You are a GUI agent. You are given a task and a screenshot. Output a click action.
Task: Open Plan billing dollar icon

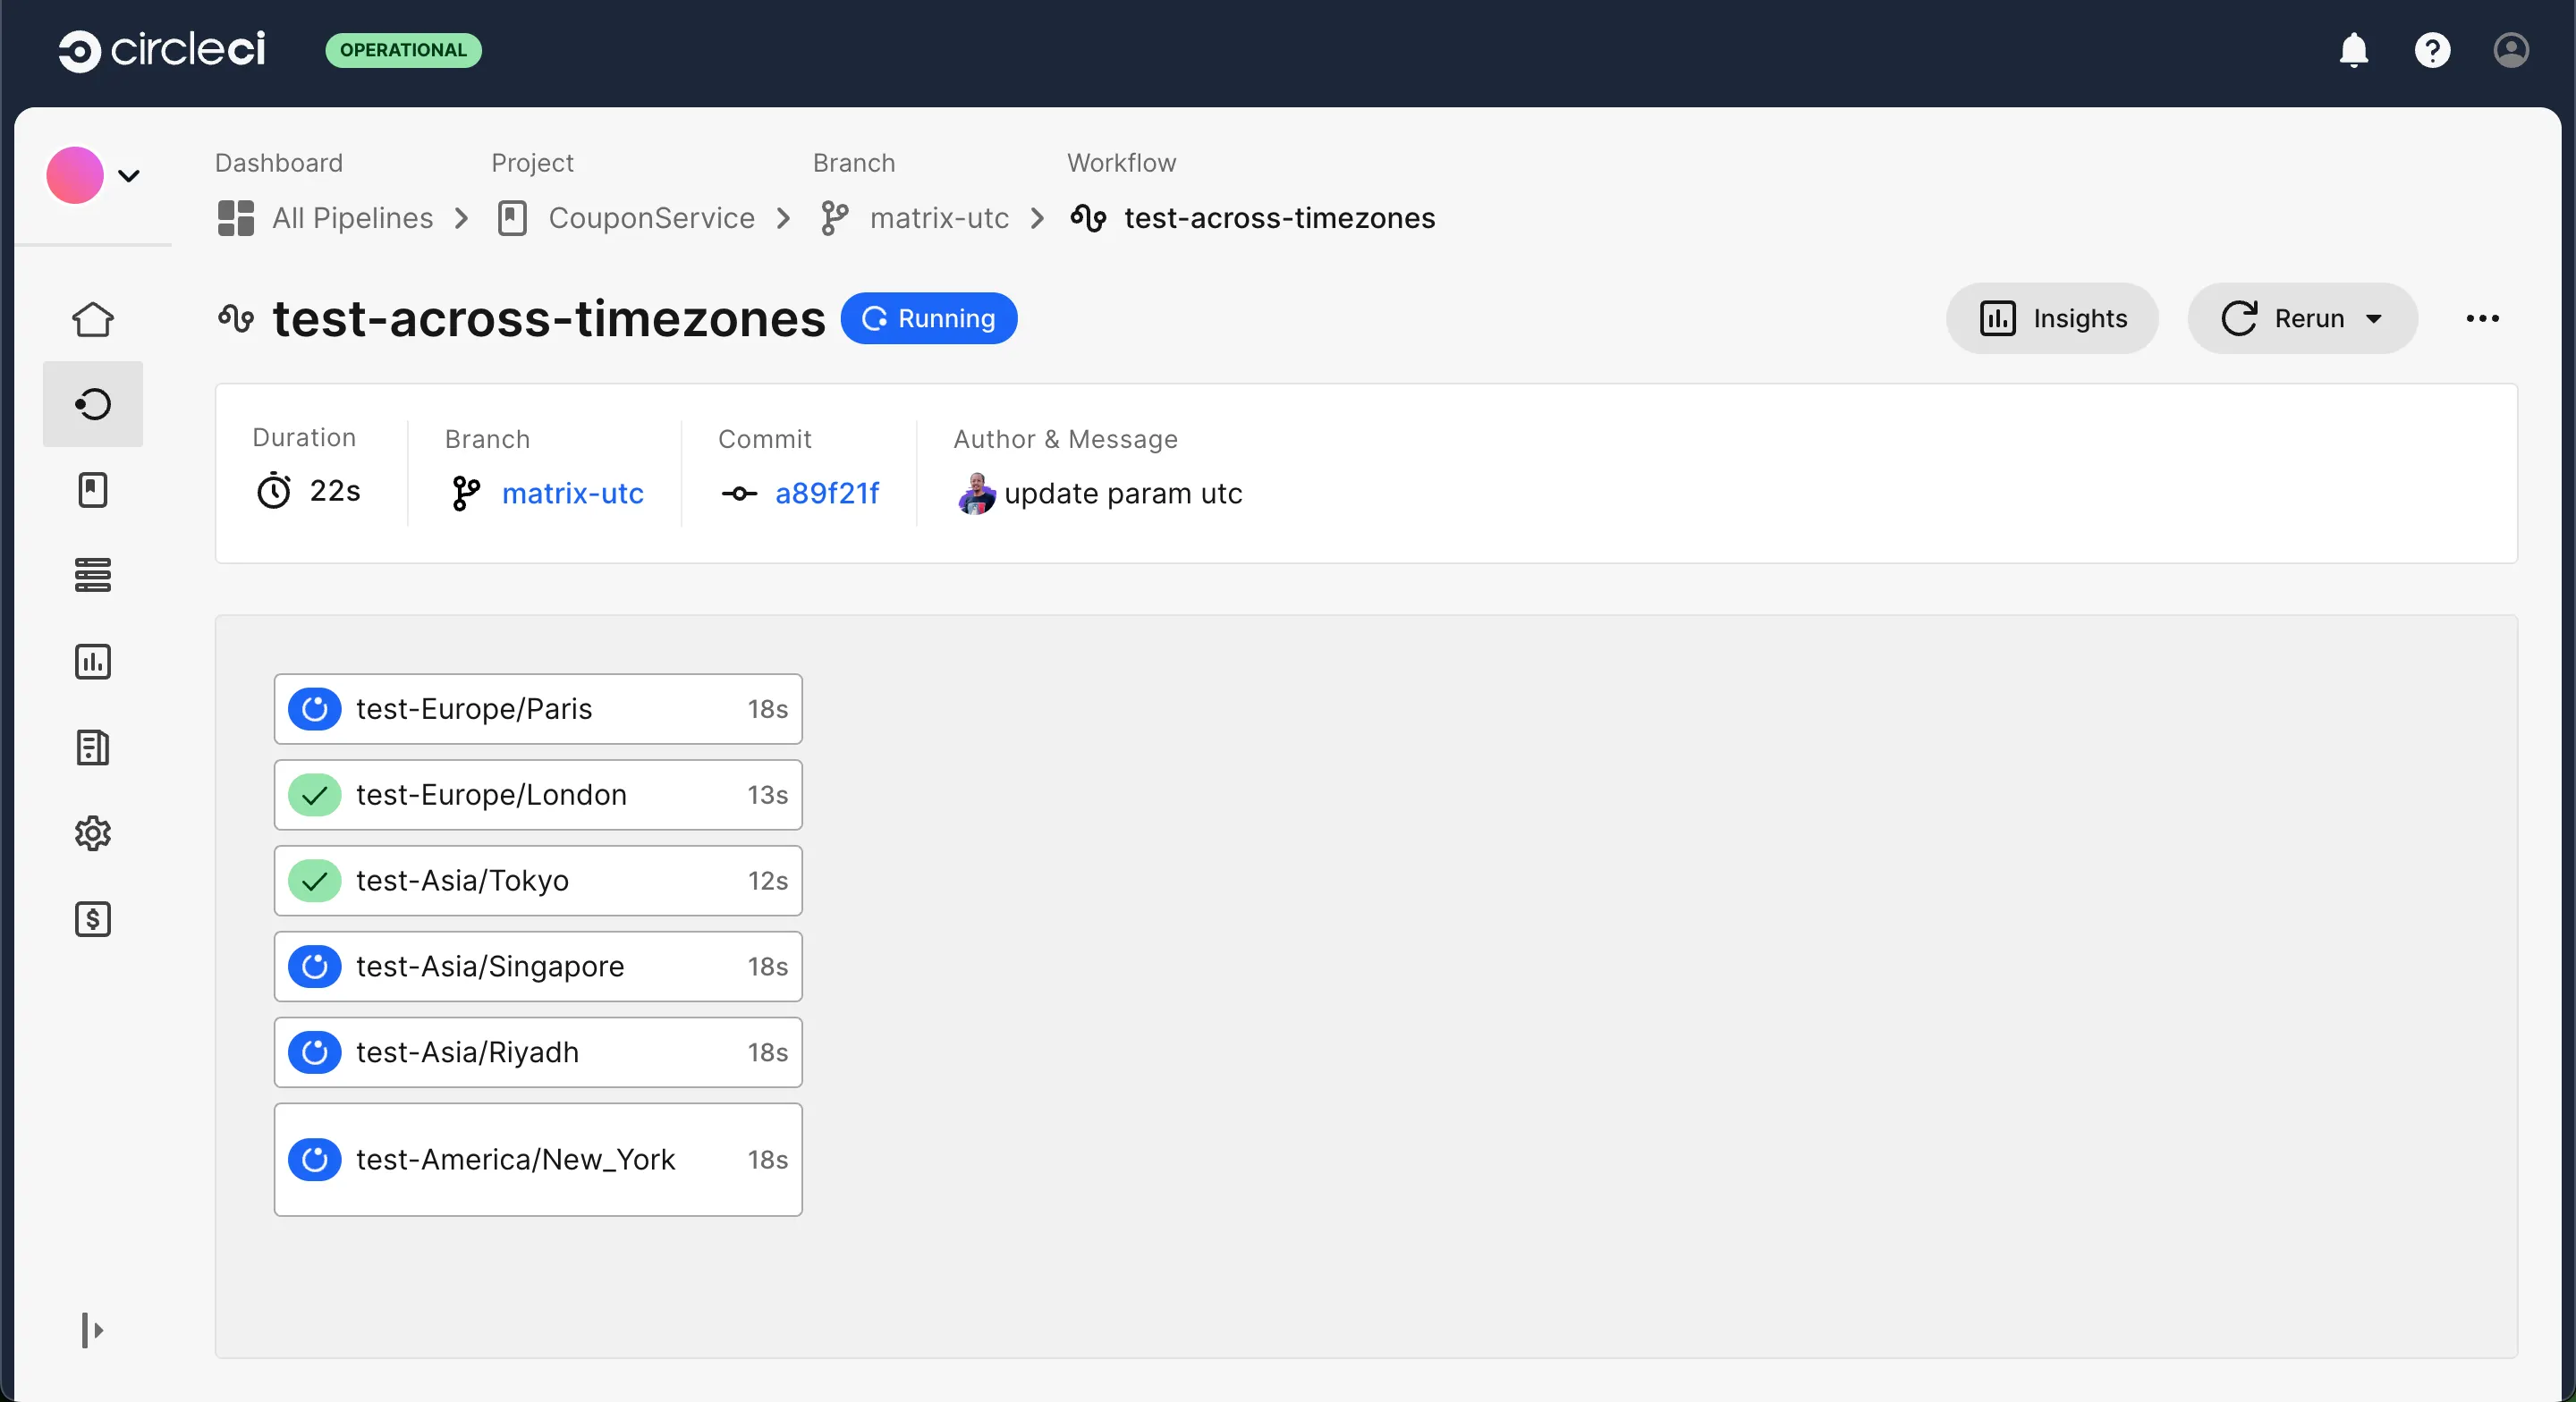93,919
